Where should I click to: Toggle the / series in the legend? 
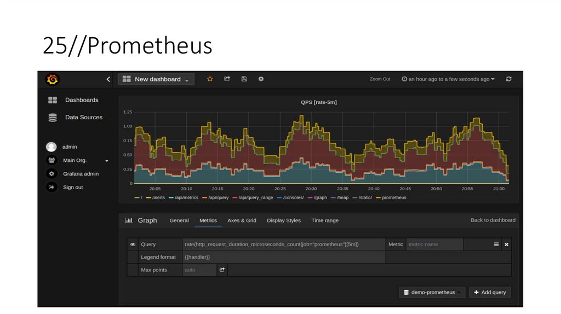pos(139,197)
